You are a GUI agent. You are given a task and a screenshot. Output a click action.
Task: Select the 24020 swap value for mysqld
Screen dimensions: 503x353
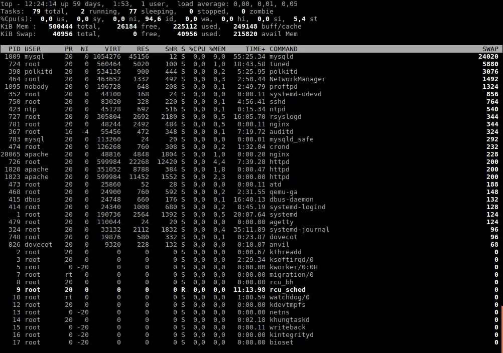pos(488,57)
